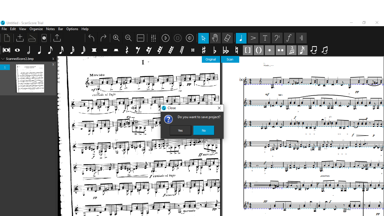Undo the last action
384x216 pixels.
[91, 38]
